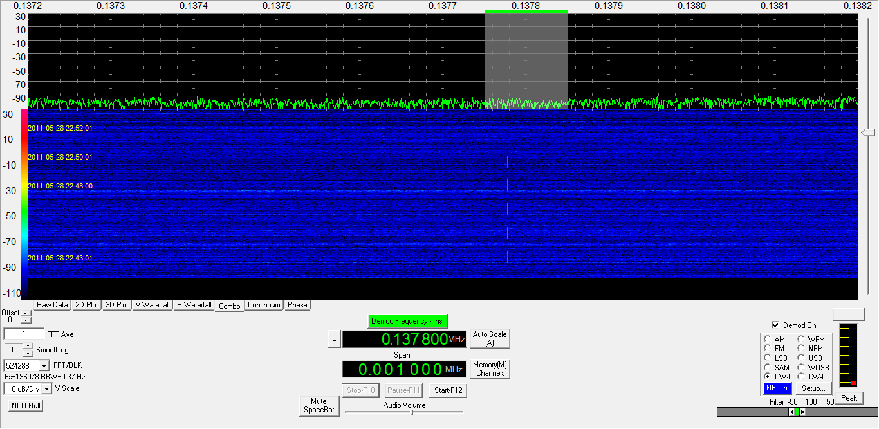Viewport: 879px width, 429px height.
Task: Decrease the Offset value with down arrow
Action: click(25, 320)
